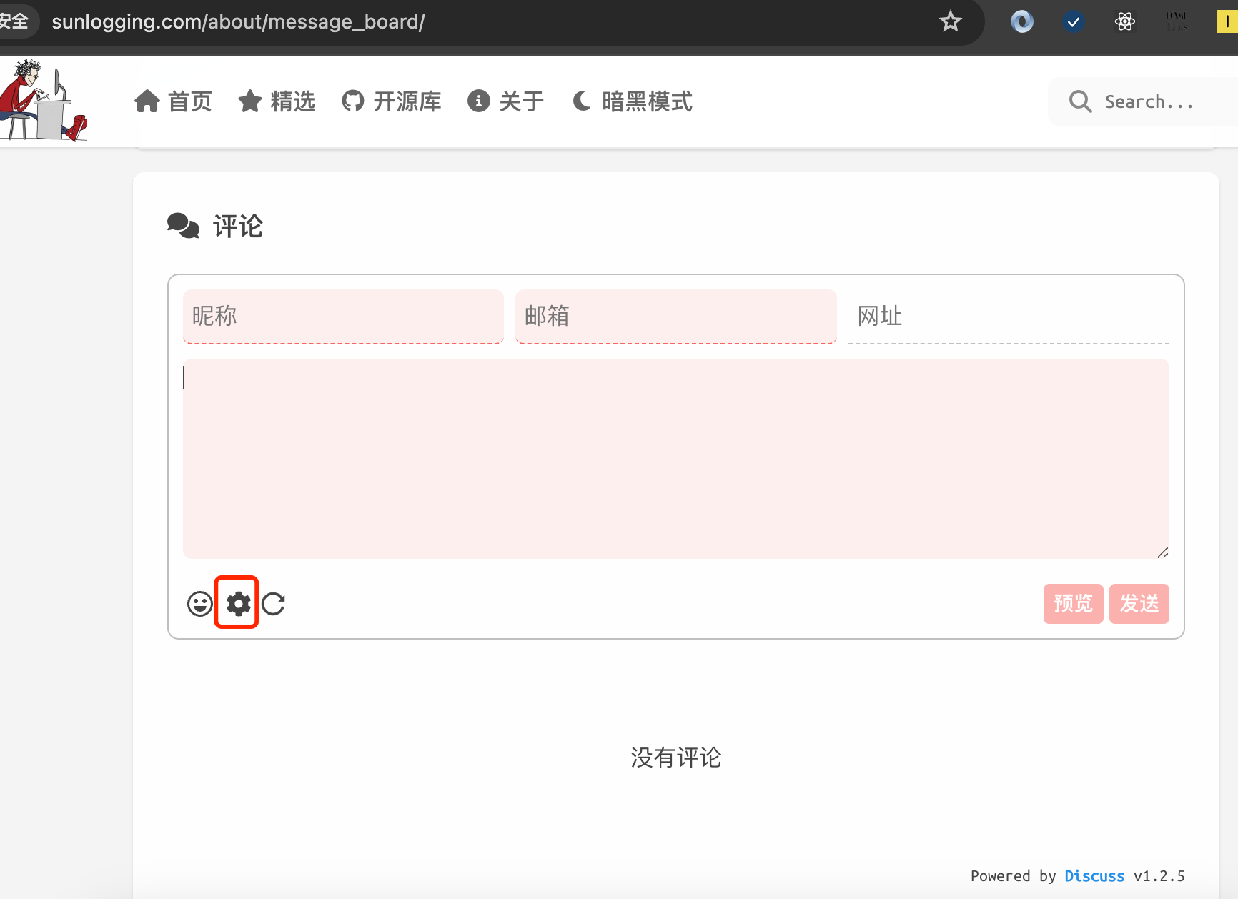Click the atom-shaped extension icon in browser toolbar

pos(1124,21)
